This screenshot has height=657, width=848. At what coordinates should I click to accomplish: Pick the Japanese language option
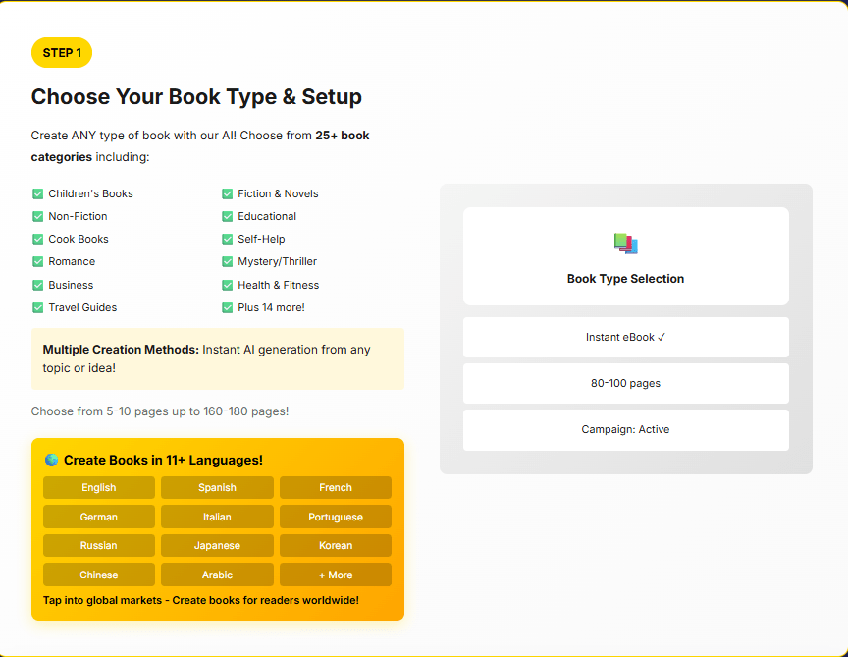tap(217, 546)
